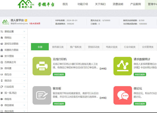The width and height of the screenshot is (157, 113).
Task: Expand the 游戏互动营销 chevron
Action: click(24, 44)
